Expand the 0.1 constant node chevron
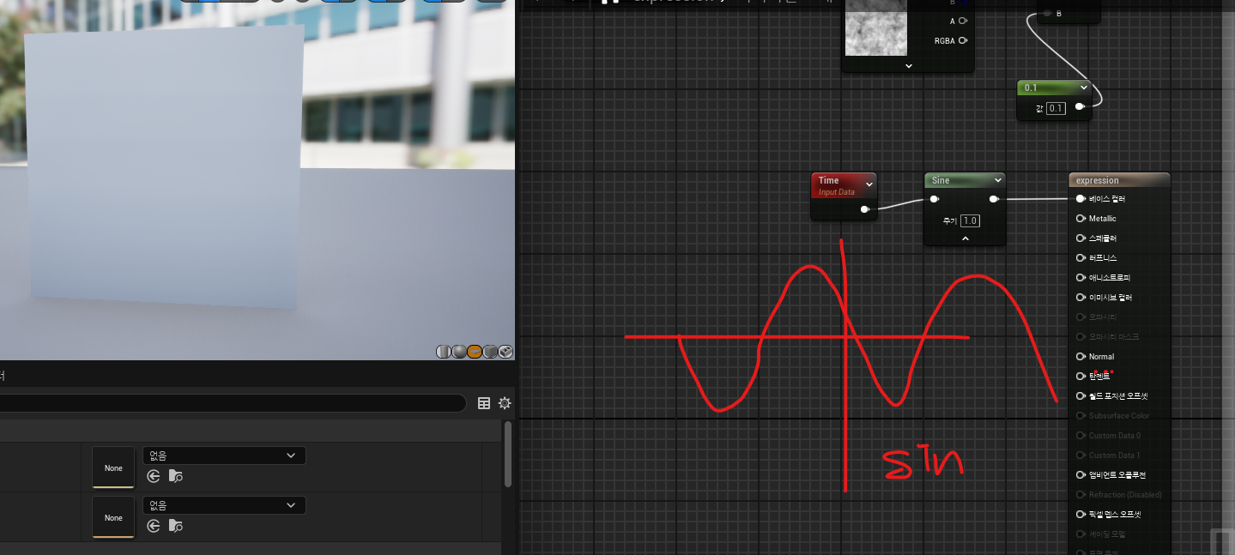 [1083, 87]
